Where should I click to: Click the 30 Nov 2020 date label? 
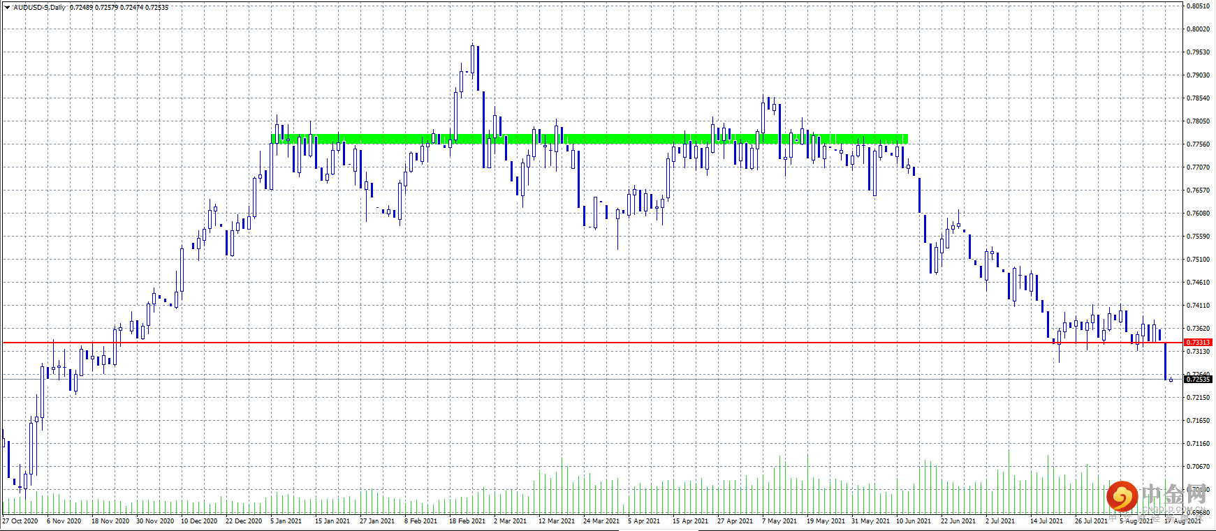point(155,521)
